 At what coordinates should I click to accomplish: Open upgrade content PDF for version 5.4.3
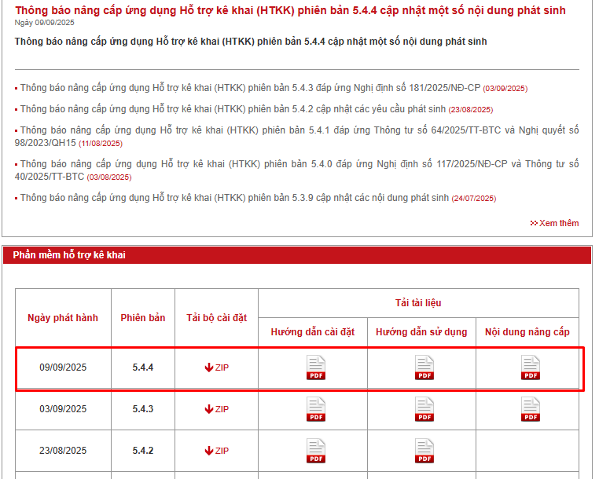pyautogui.click(x=531, y=409)
